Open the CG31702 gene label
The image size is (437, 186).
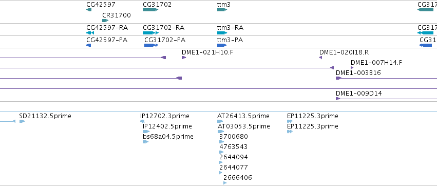(x=157, y=5)
